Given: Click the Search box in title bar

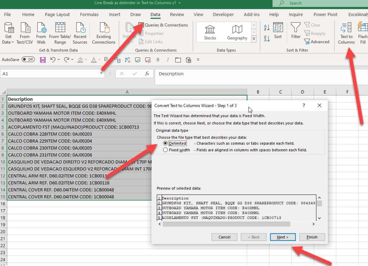Looking at the screenshot, I should [320, 3].
